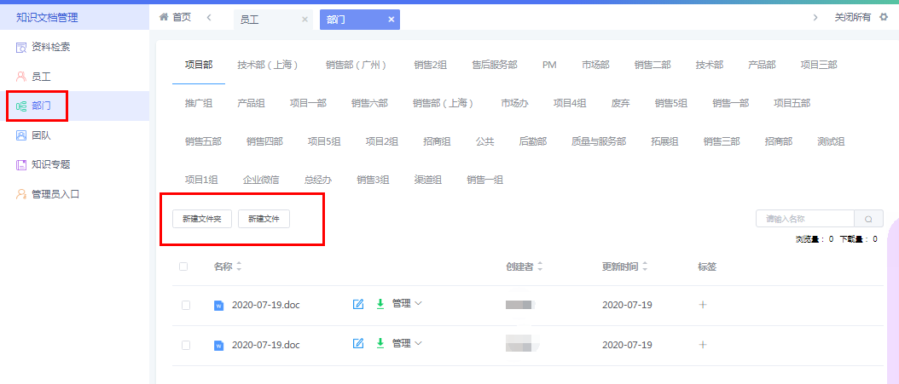This screenshot has height=384, width=899.
Task: Select the 售后服务部 department tab
Action: point(494,65)
